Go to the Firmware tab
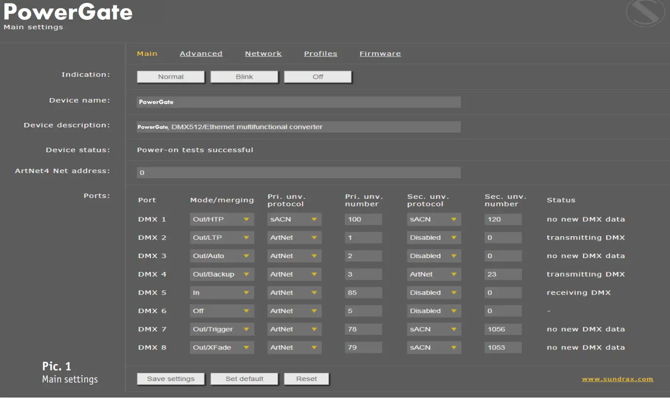Screen dimensions: 670x399 click(380, 53)
